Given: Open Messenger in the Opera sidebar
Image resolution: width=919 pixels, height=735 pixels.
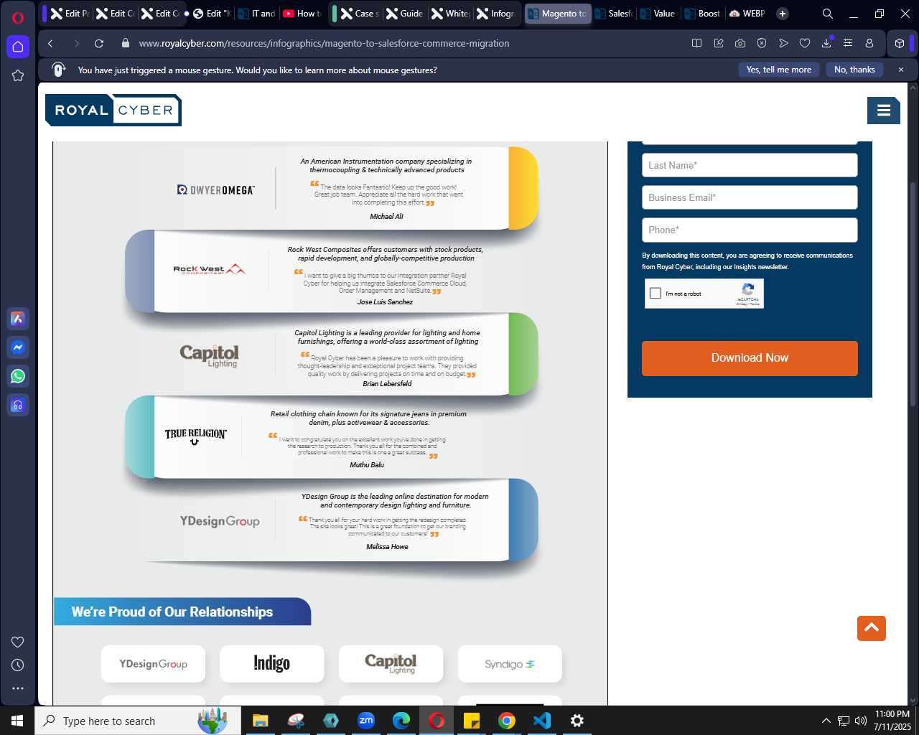Looking at the screenshot, I should coord(18,347).
